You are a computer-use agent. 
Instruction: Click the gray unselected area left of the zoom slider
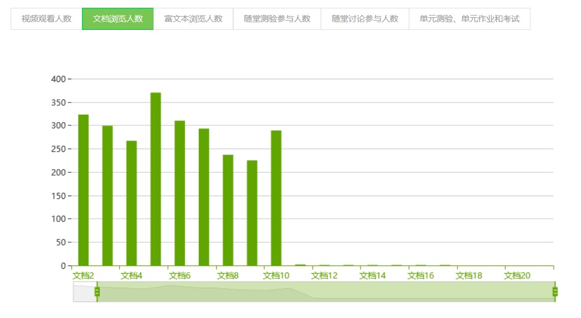(84, 292)
